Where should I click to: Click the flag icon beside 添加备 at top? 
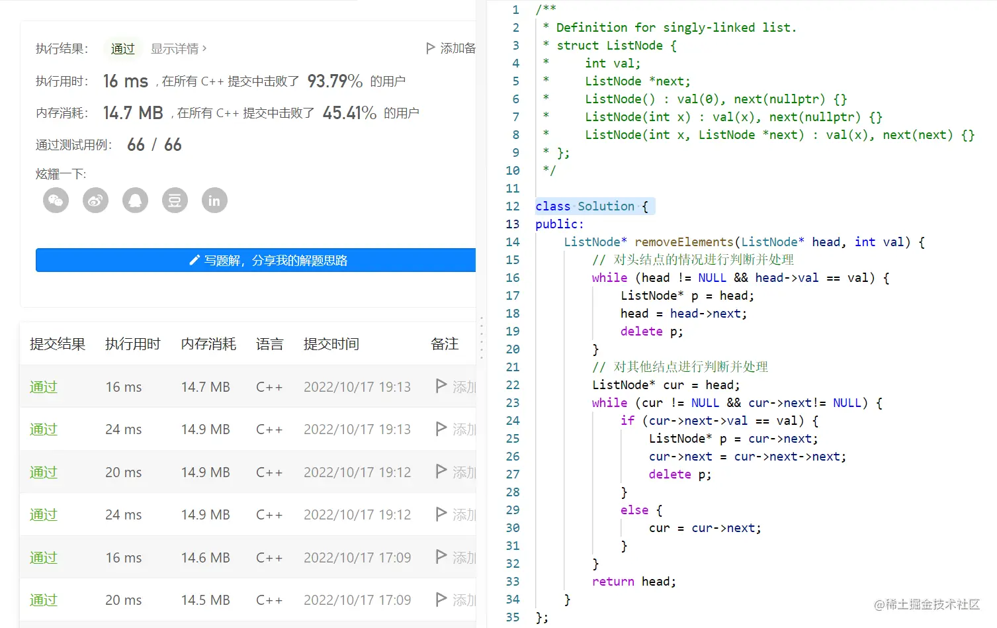431,48
